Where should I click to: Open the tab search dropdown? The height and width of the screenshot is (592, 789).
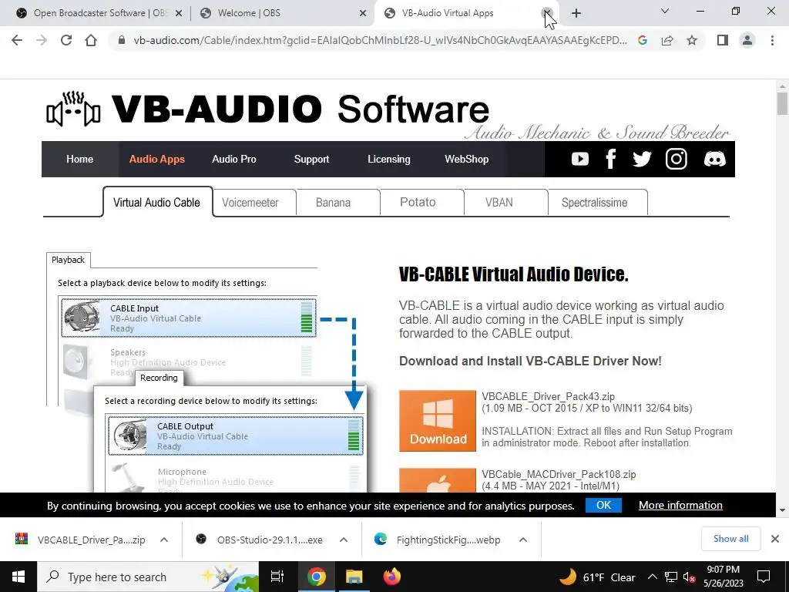(x=665, y=11)
